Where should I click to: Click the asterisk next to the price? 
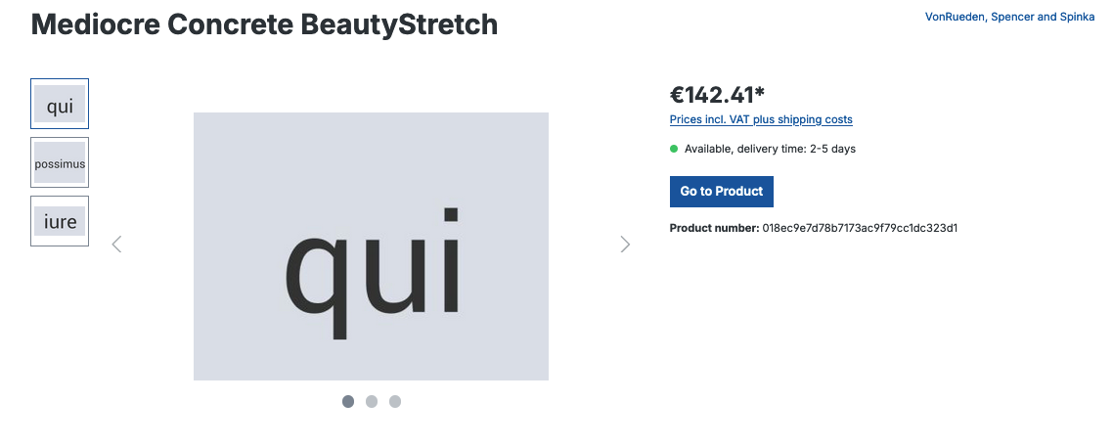(x=760, y=92)
